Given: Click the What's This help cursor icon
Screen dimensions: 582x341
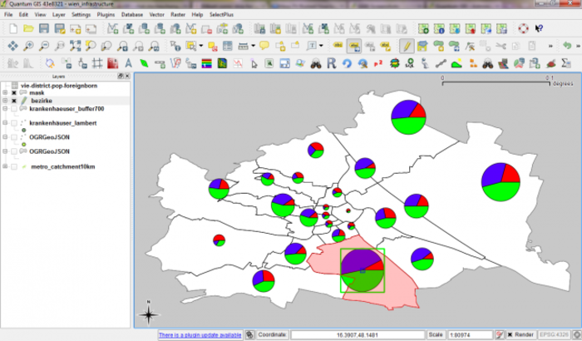Looking at the screenshot, I should [540, 28].
